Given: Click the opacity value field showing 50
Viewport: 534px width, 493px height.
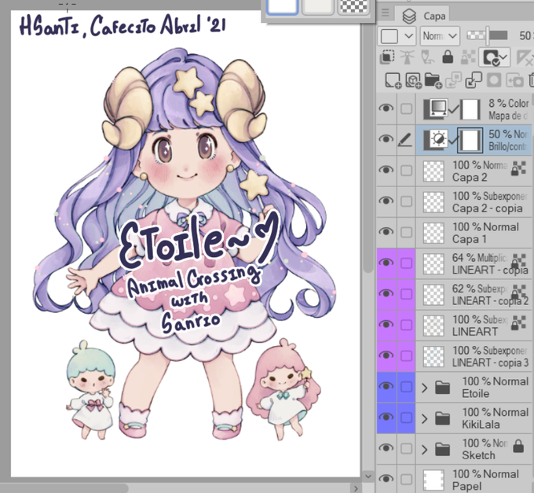Looking at the screenshot, I should (x=525, y=36).
